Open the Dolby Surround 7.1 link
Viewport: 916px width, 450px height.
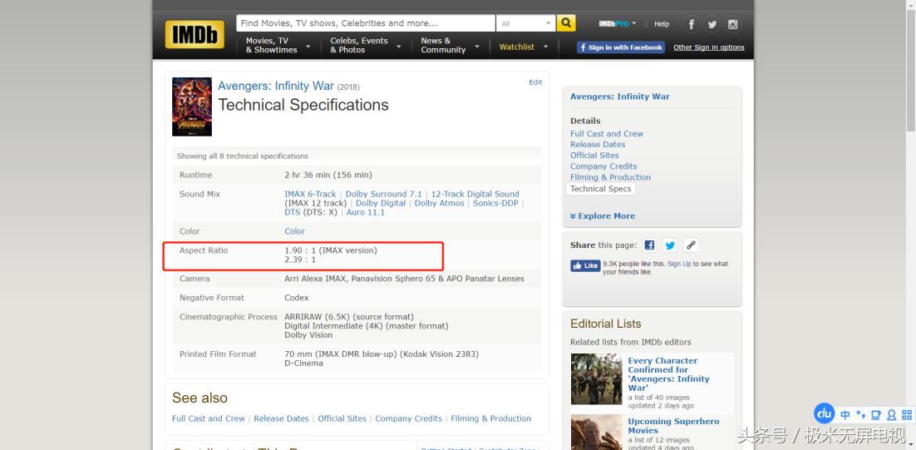pyautogui.click(x=384, y=194)
